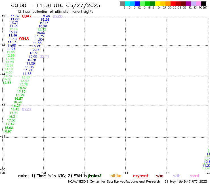Click the wave height value '11.00'

14,26
